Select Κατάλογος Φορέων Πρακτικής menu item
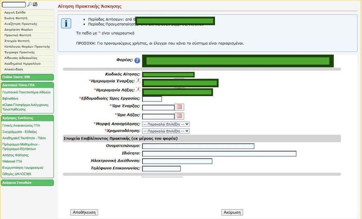The image size is (362, 219). (x=27, y=46)
